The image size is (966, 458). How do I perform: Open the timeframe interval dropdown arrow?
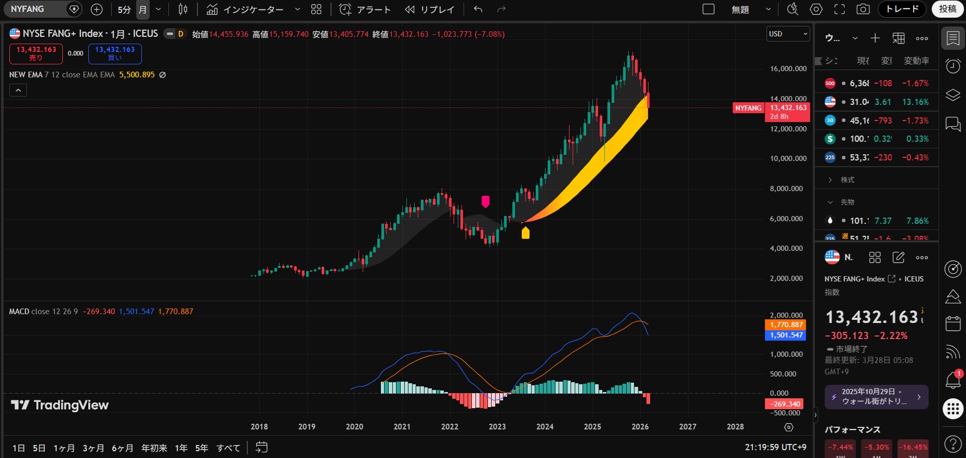pos(158,9)
